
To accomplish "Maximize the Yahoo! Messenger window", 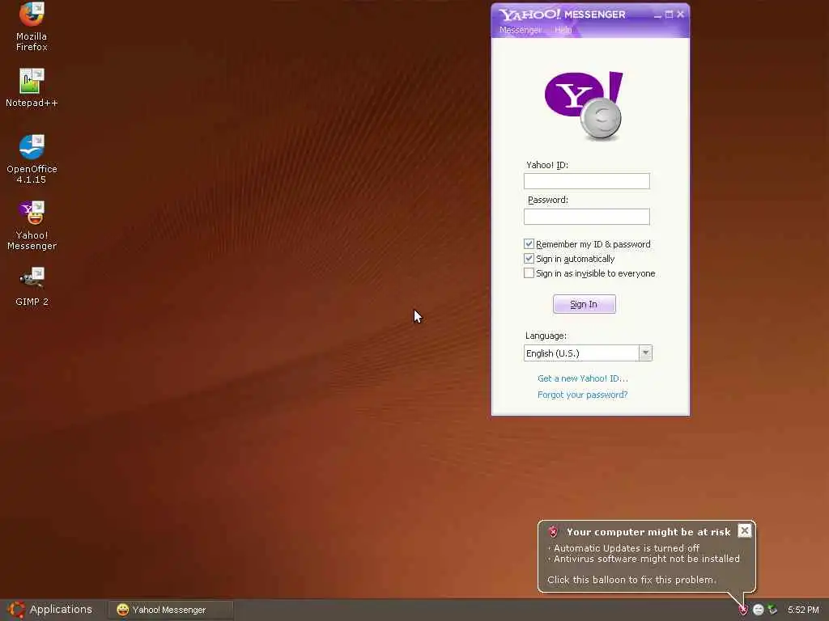I will click(x=669, y=15).
